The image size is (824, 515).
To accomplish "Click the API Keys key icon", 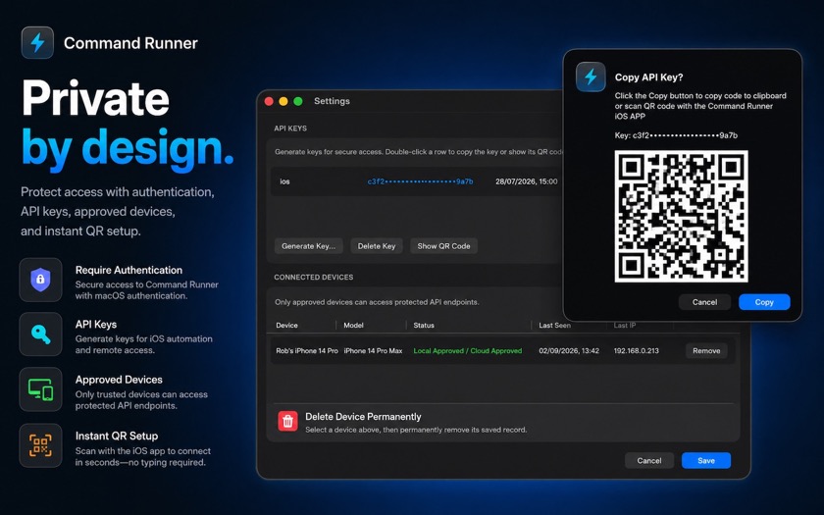I will point(40,335).
